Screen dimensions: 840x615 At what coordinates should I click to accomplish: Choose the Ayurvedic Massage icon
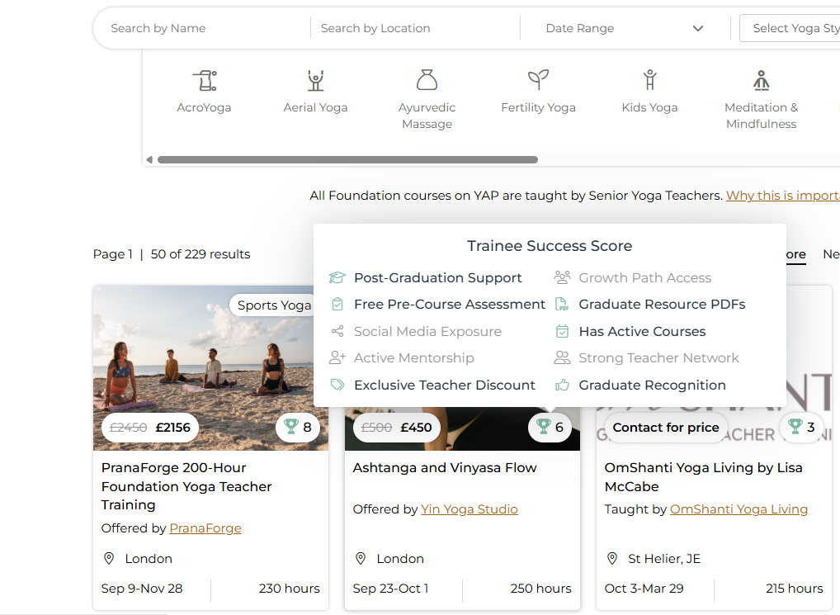point(427,80)
